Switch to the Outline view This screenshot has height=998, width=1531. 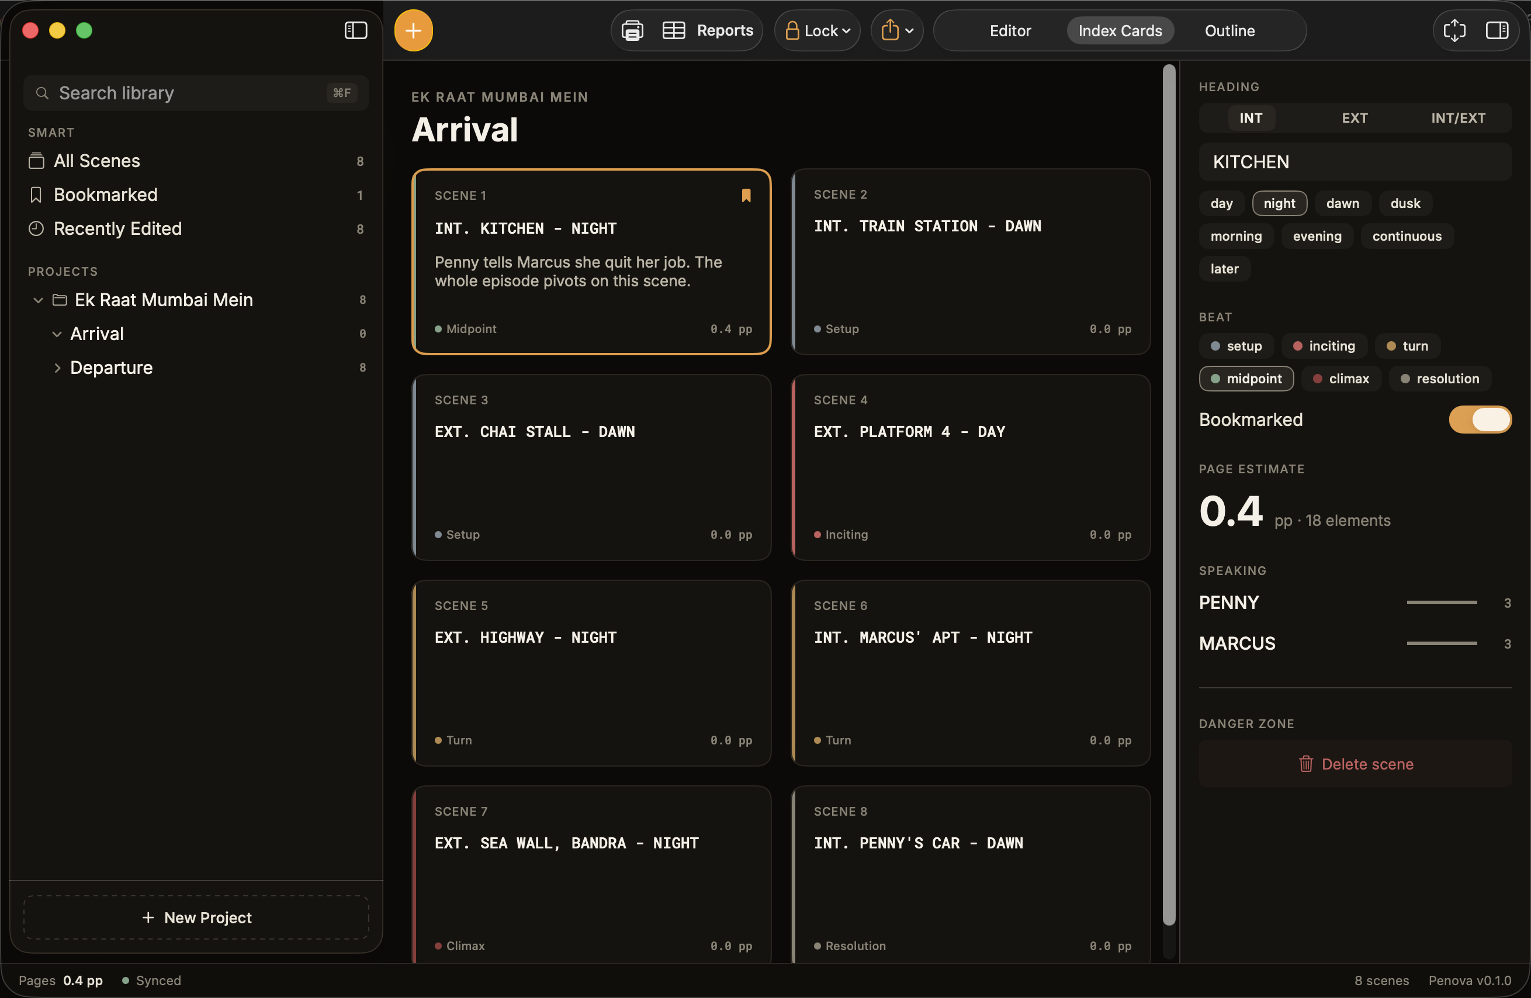point(1229,30)
